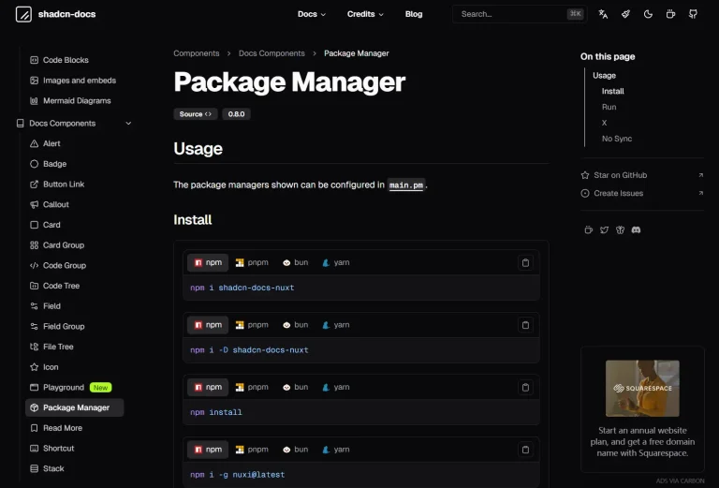Select npm tab for -D install block

point(208,325)
